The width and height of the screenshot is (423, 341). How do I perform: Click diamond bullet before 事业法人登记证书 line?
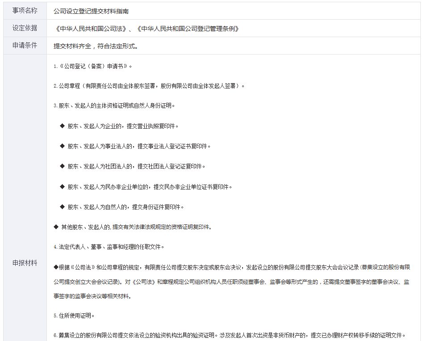(x=62, y=146)
